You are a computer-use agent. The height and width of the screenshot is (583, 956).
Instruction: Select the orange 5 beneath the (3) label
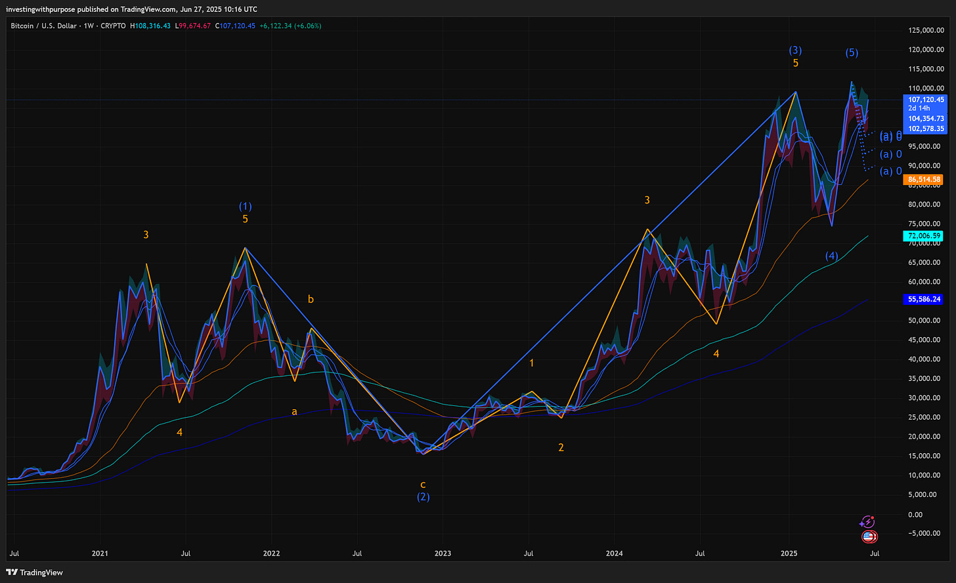(795, 64)
